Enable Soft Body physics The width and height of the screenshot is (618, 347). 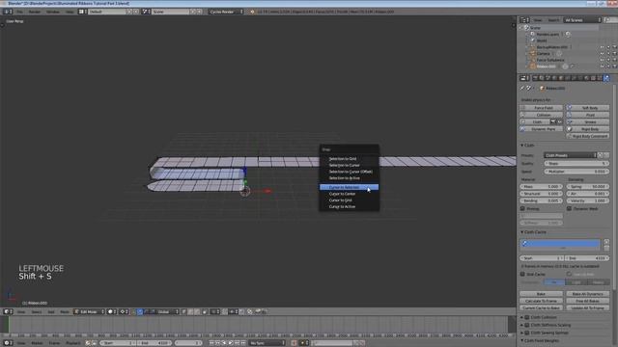[588, 108]
